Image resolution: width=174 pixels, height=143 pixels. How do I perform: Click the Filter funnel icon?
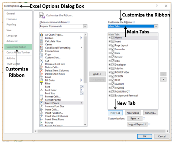(41, 84)
